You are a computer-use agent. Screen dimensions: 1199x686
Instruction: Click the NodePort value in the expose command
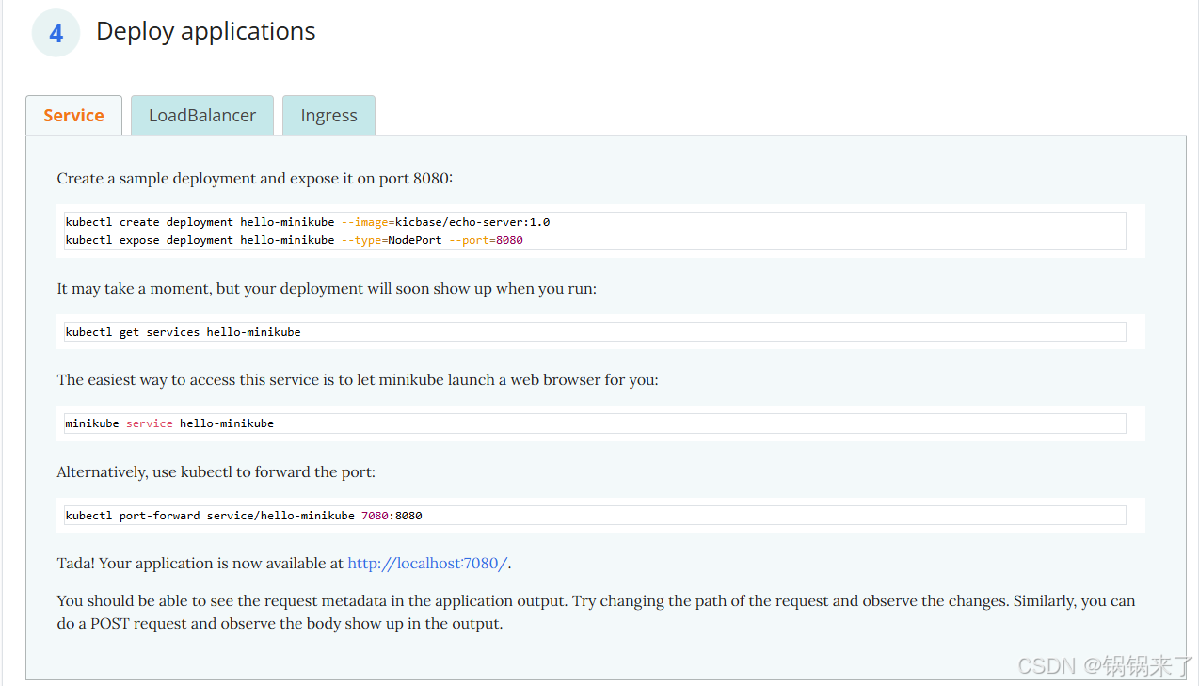click(415, 240)
